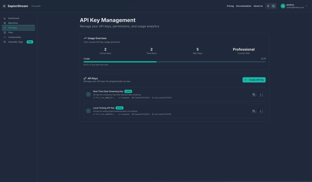Click the Semantic Tags tag icon
This screenshot has width=312, height=182.
pyautogui.click(x=5, y=42)
